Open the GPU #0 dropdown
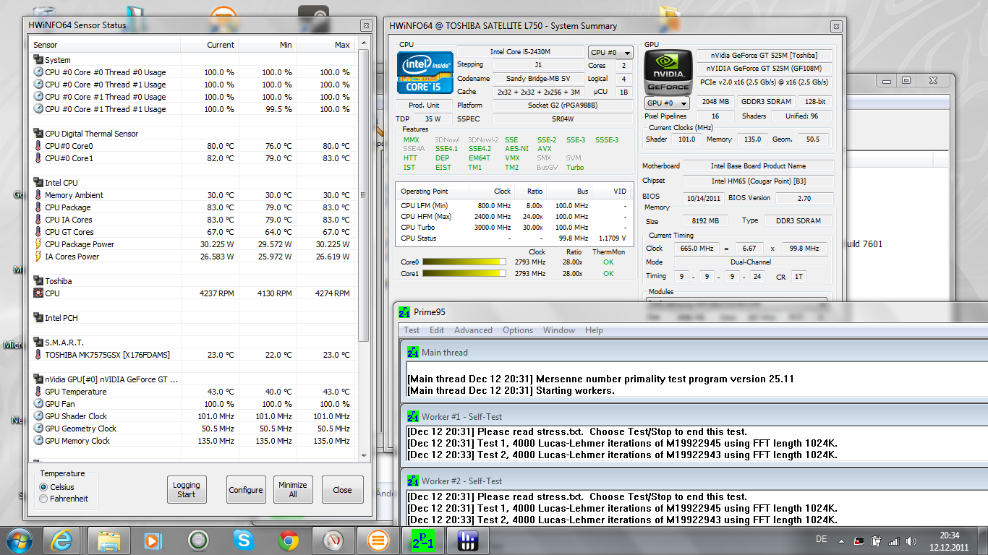 (x=667, y=103)
